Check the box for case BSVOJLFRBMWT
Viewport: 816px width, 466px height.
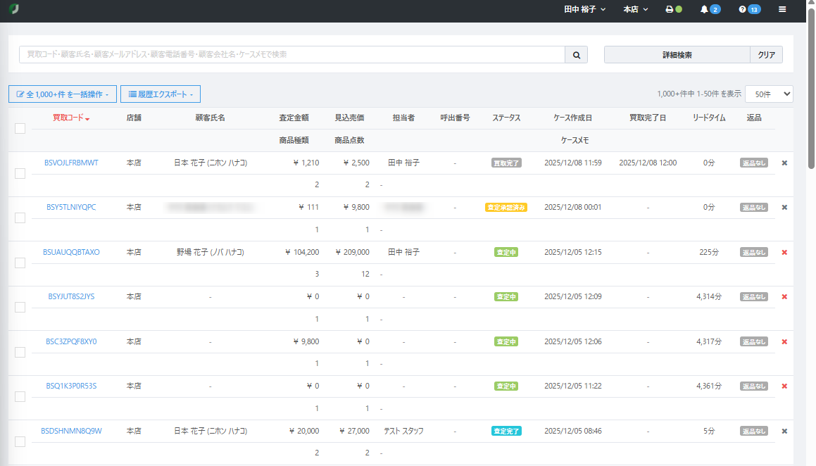[x=20, y=173]
